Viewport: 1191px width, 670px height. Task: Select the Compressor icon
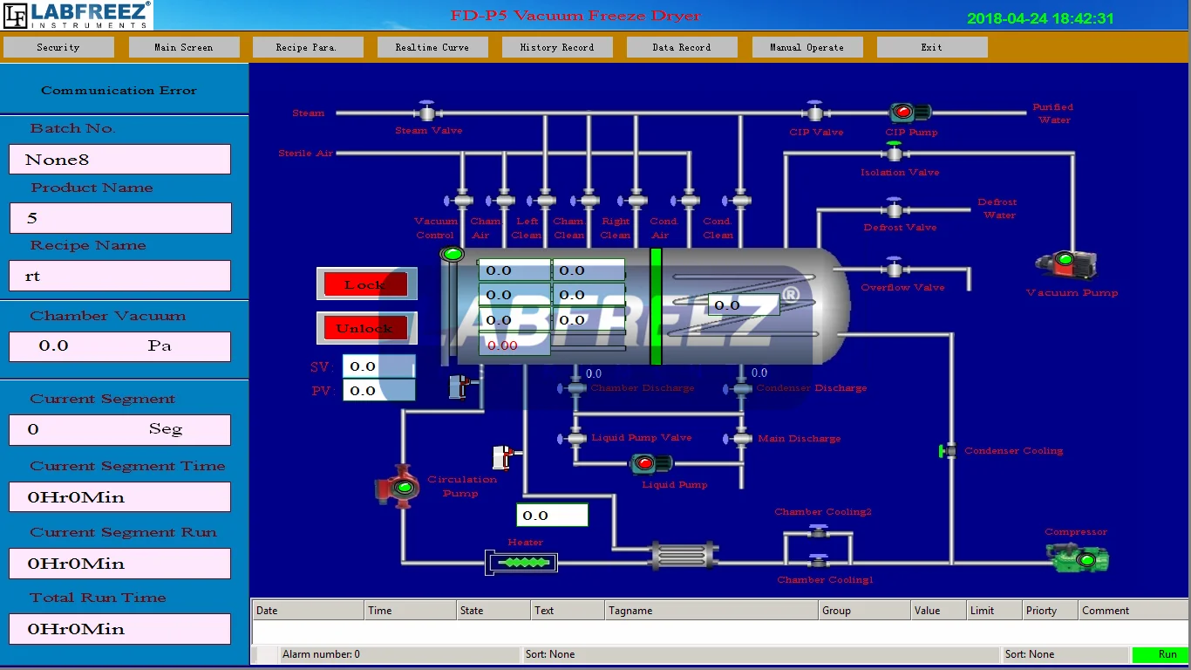[x=1077, y=557]
